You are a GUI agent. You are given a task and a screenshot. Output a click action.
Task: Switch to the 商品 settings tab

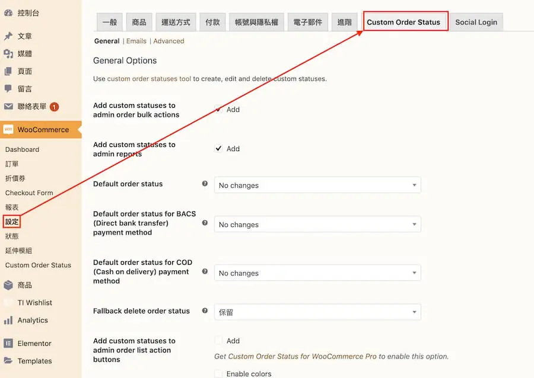pos(139,22)
